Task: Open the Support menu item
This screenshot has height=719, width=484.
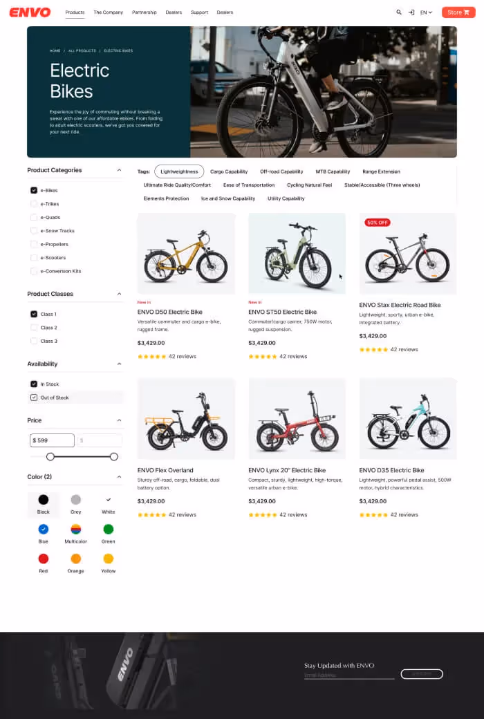Action: point(199,12)
